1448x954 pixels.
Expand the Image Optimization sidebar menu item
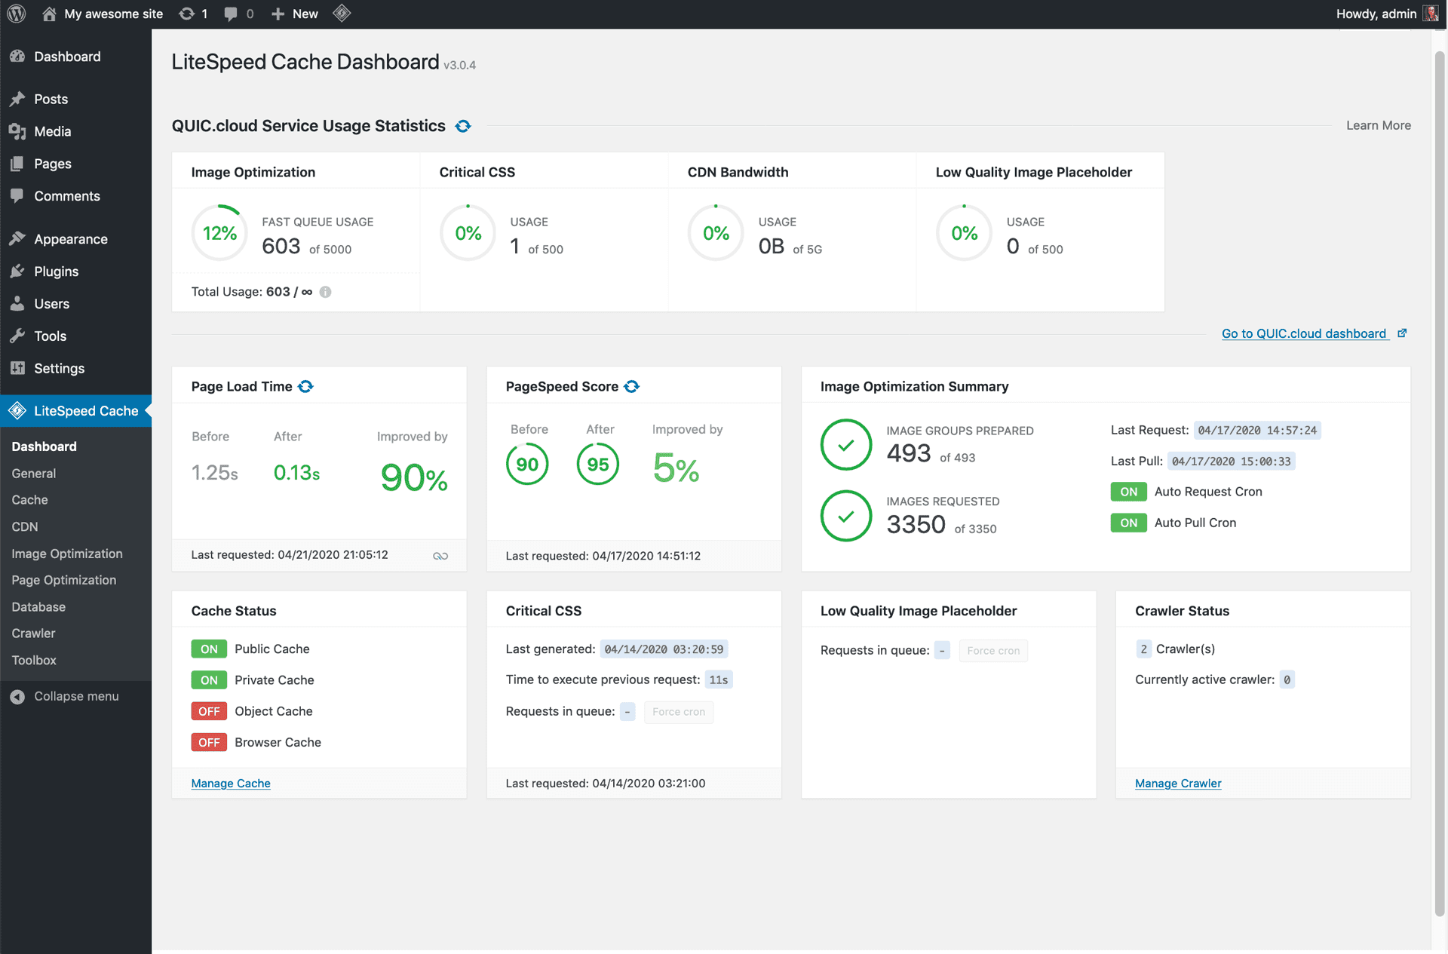66,553
